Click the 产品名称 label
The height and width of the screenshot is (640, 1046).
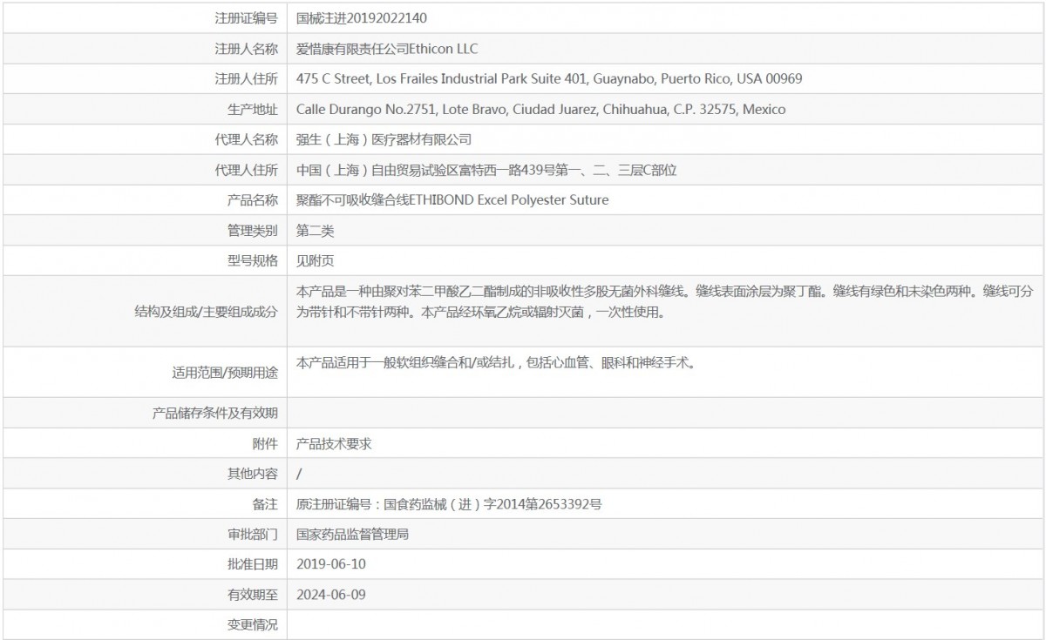coord(253,200)
